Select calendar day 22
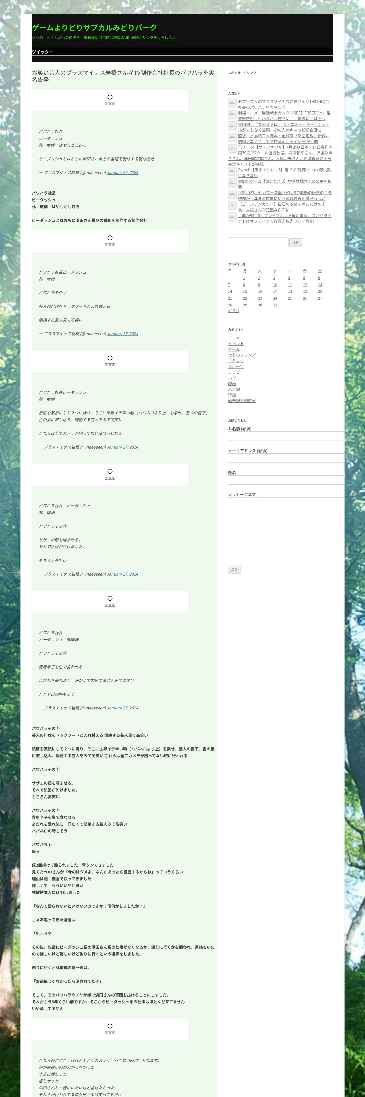The height and width of the screenshot is (1097, 365). point(245,298)
